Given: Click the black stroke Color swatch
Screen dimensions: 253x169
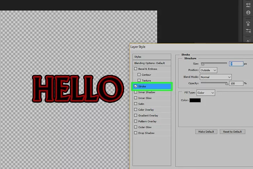Looking at the screenshot, I should tap(195, 100).
